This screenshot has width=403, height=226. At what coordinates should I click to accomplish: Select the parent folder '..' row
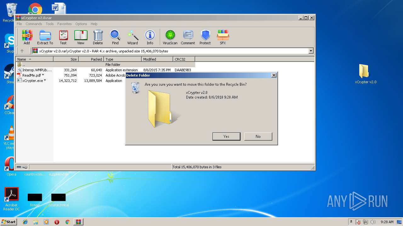105,65
